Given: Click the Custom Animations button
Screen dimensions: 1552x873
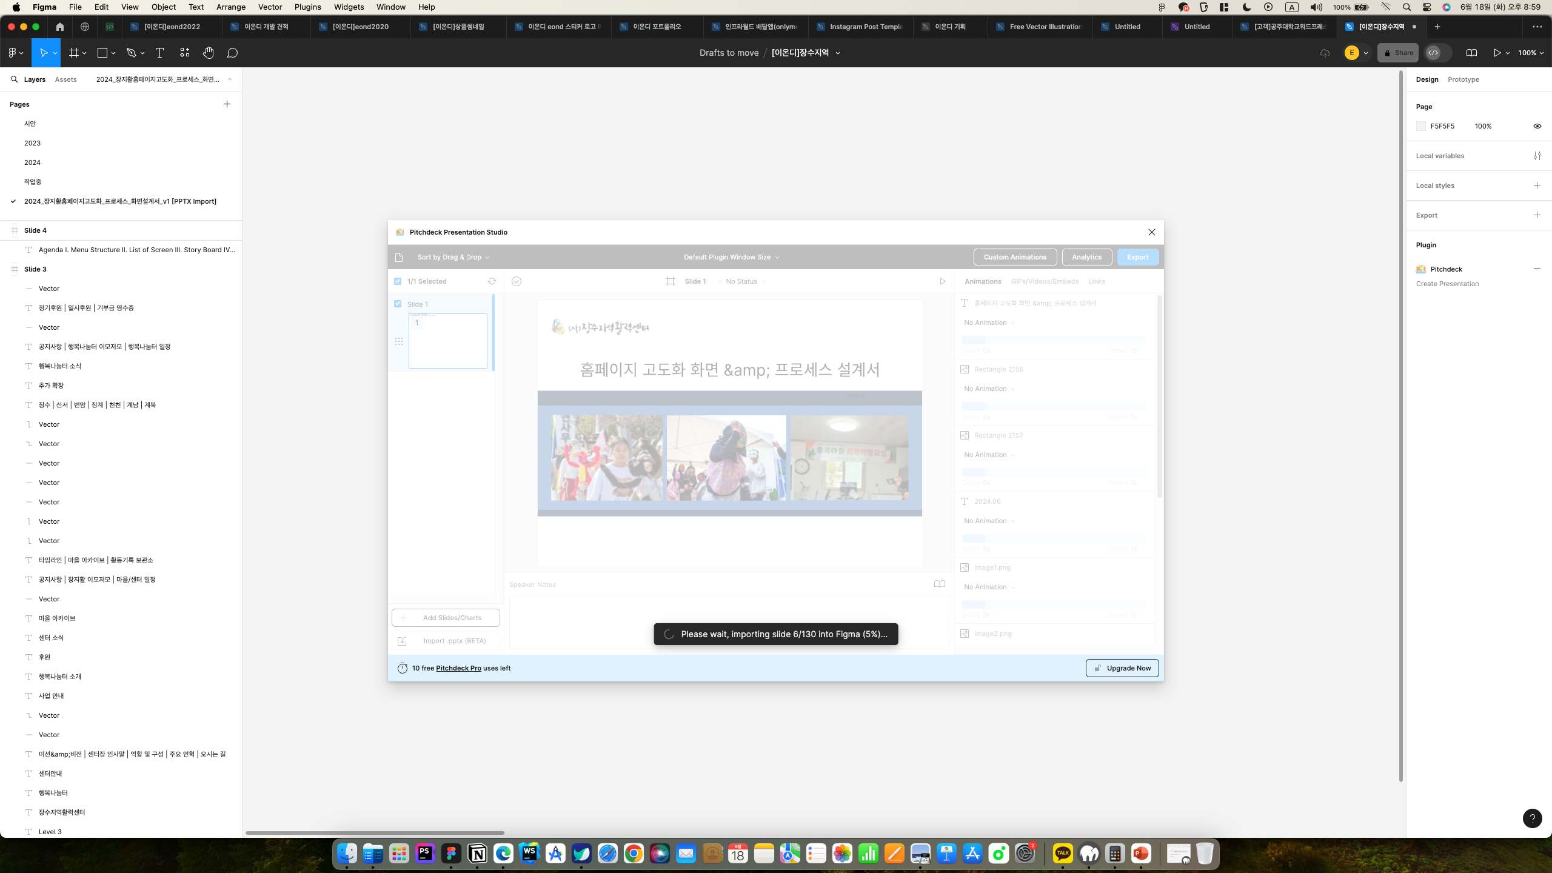Looking at the screenshot, I should 1015,257.
